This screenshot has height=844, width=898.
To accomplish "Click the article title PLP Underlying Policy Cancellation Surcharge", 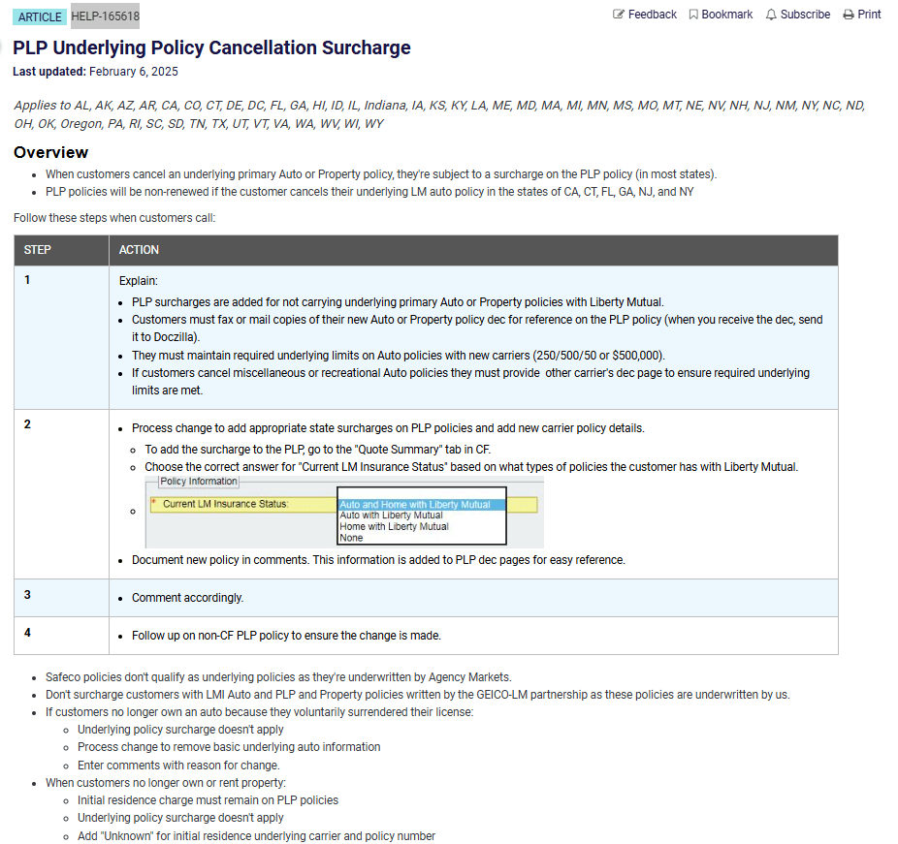I will (212, 47).
